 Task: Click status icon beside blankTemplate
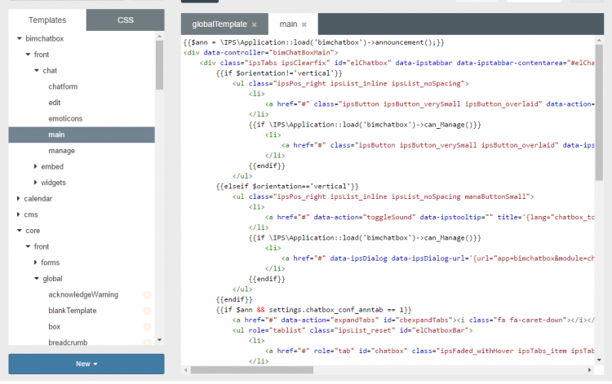pyautogui.click(x=148, y=311)
